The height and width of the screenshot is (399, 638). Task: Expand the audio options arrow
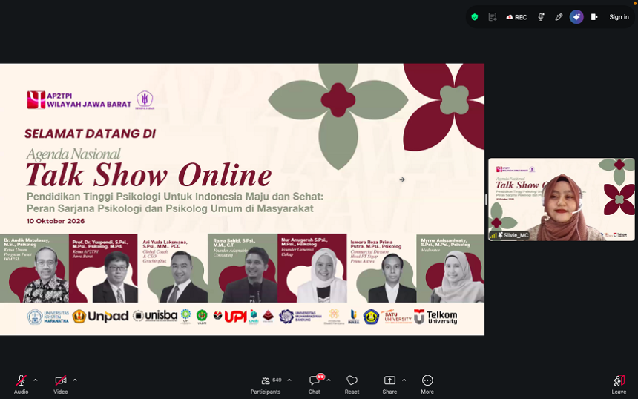click(36, 380)
